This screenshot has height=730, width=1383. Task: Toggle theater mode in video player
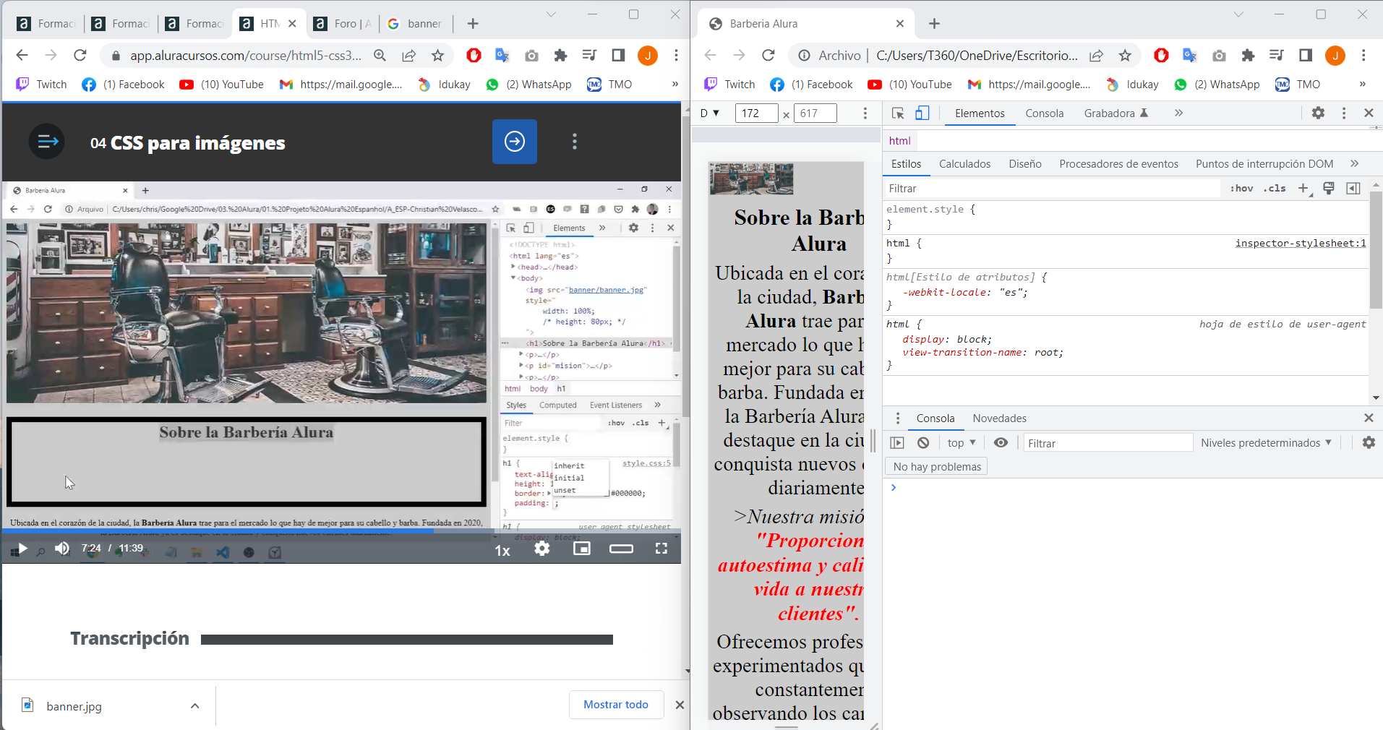click(x=621, y=549)
